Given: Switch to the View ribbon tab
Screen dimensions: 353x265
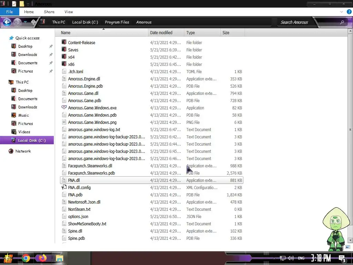Looking at the screenshot, I should pyautogui.click(x=69, y=12).
